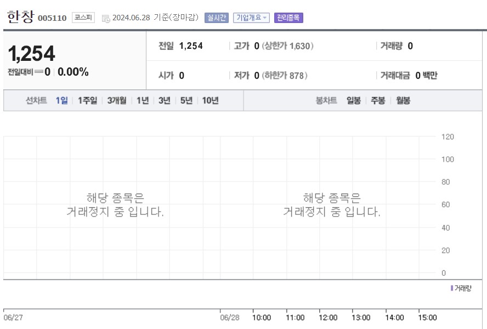Click the 06/28 date label on the axis

(230, 317)
